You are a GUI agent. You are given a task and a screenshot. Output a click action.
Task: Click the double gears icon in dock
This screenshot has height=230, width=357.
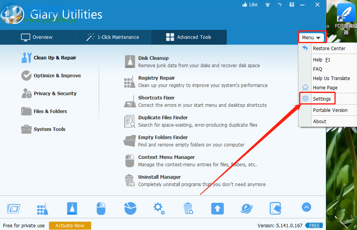159,209
